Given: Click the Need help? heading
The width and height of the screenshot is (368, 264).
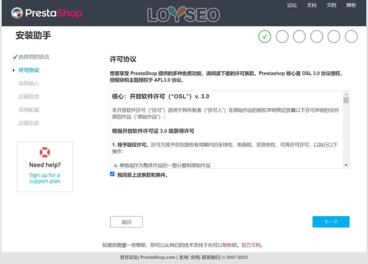Looking at the screenshot, I should [45, 165].
